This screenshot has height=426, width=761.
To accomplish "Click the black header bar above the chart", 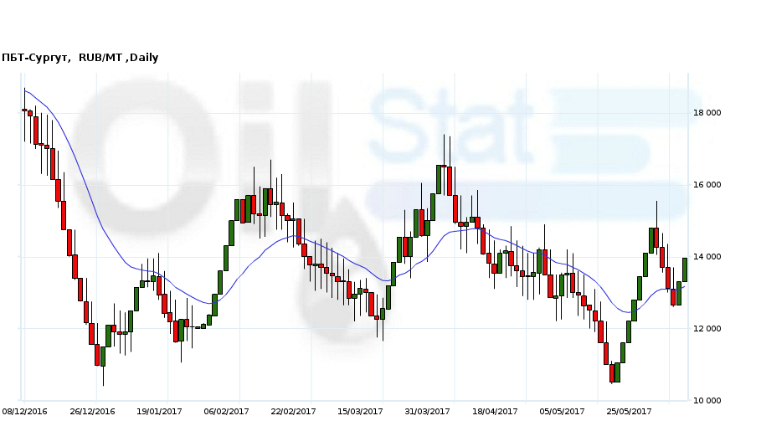I will tap(380, 23).
